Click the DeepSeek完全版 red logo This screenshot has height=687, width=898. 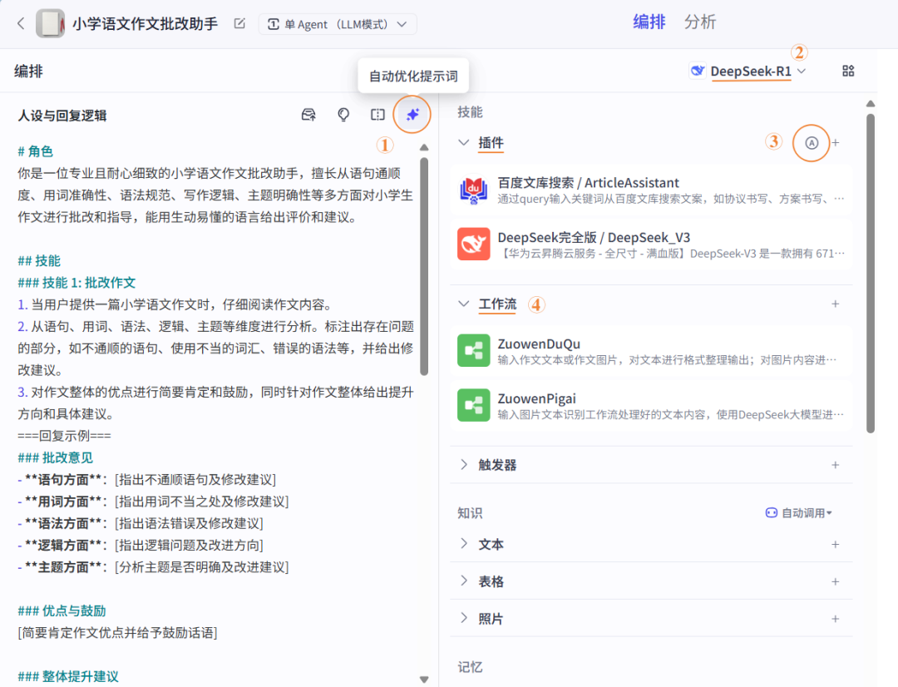point(474,244)
